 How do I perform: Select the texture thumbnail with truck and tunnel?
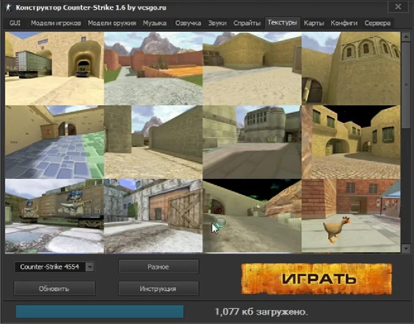click(x=54, y=69)
